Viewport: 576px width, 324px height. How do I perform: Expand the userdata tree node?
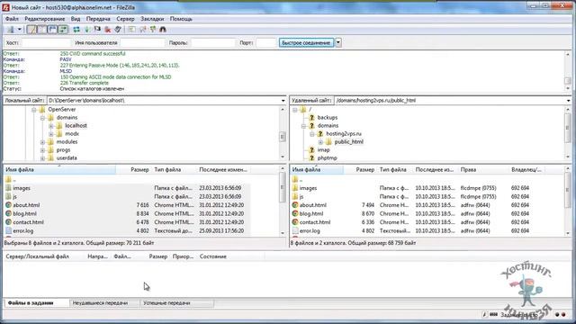click(42, 158)
